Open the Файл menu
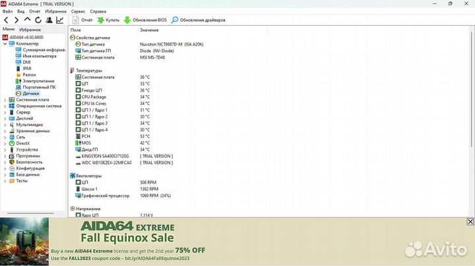 coord(7,11)
